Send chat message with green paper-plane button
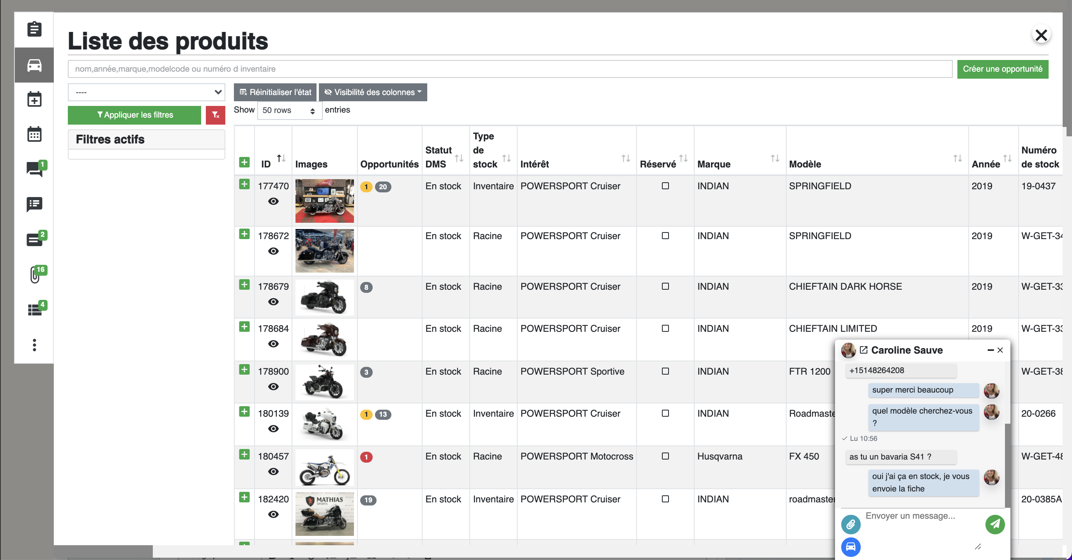The width and height of the screenshot is (1072, 560). (995, 524)
